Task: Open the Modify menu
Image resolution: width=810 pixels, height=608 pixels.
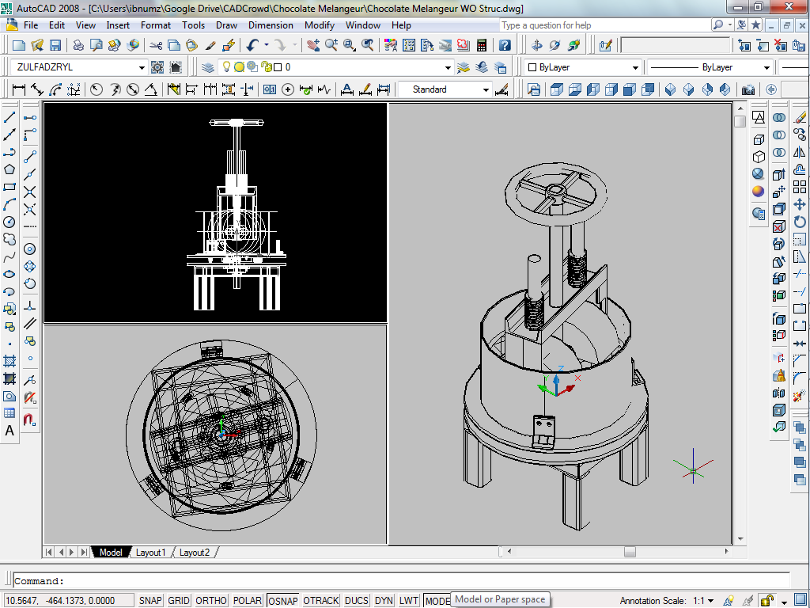Action: click(320, 25)
